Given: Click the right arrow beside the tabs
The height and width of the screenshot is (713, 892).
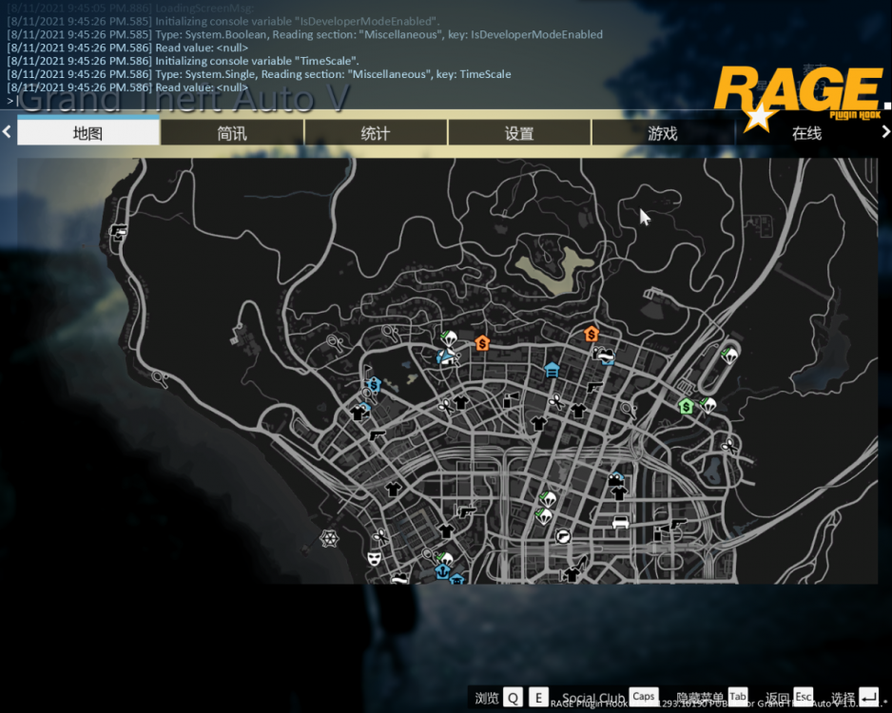Looking at the screenshot, I should tap(885, 132).
